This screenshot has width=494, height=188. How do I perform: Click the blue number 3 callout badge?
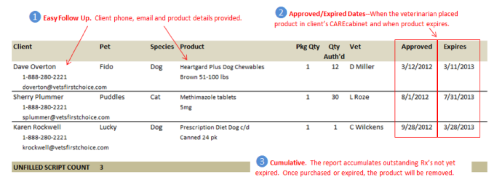coord(262,162)
